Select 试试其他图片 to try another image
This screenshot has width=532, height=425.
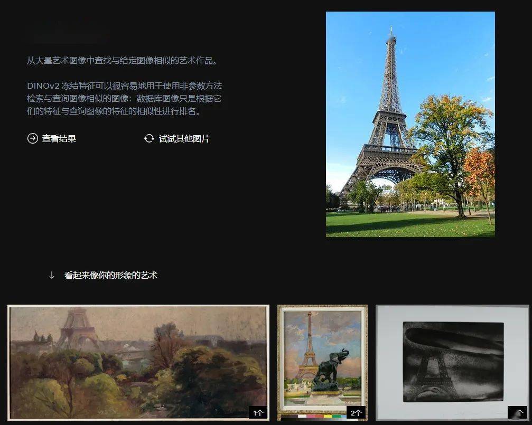coord(184,138)
